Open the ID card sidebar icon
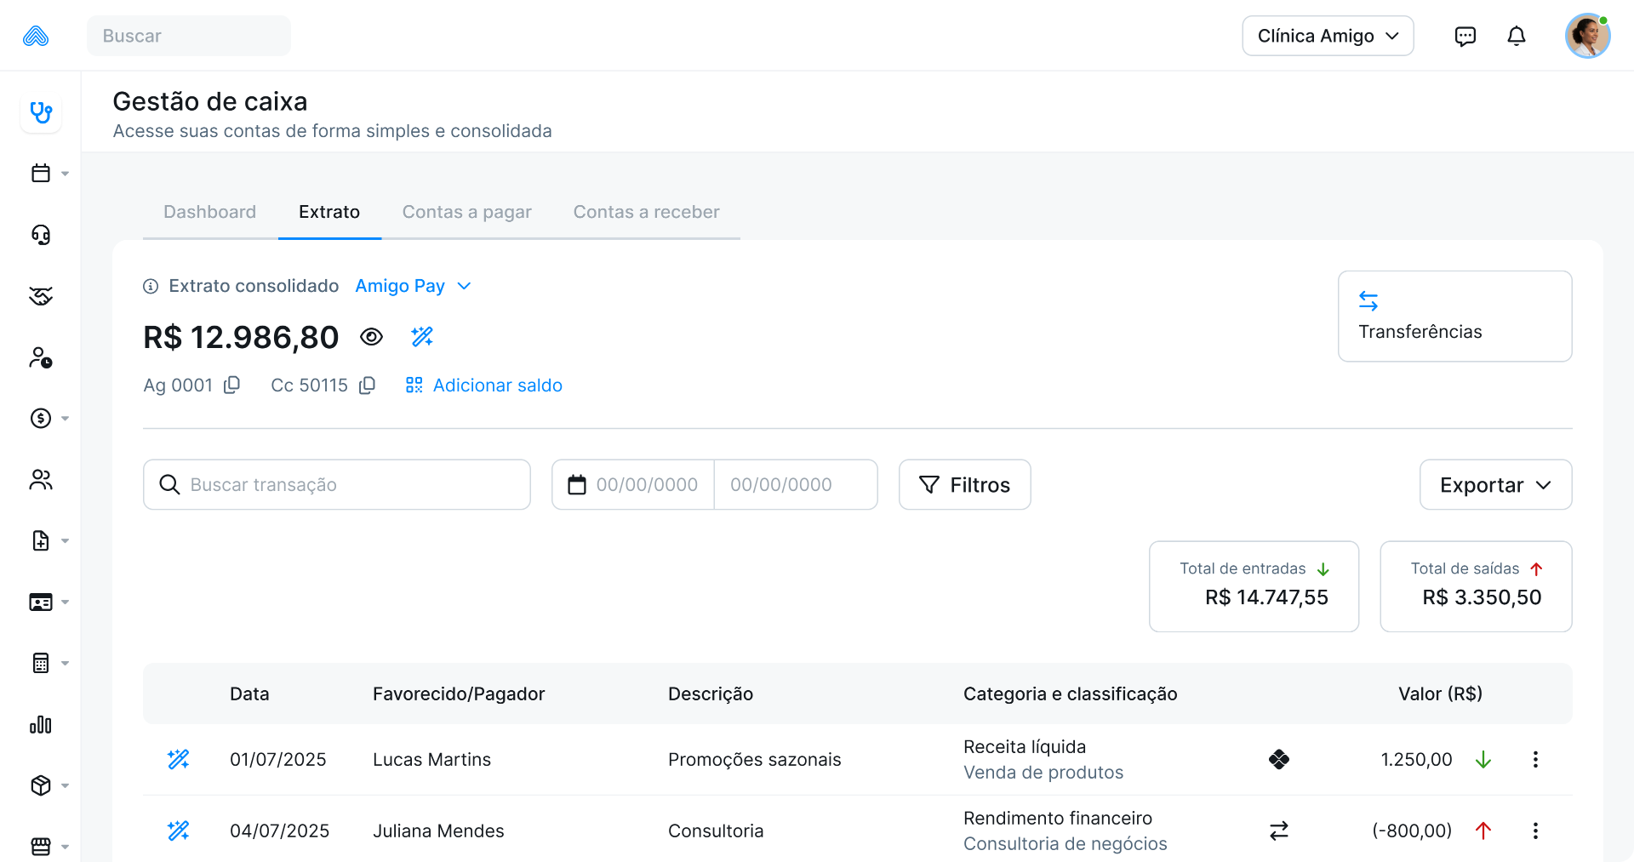The image size is (1634, 862). [x=41, y=602]
